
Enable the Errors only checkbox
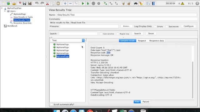coord(155,26)
